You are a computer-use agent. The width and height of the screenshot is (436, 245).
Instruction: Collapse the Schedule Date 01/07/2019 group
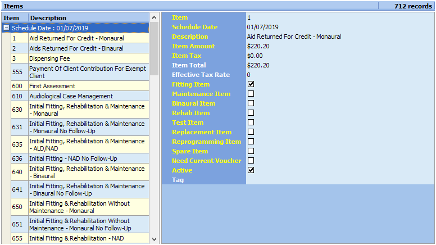pos(6,28)
